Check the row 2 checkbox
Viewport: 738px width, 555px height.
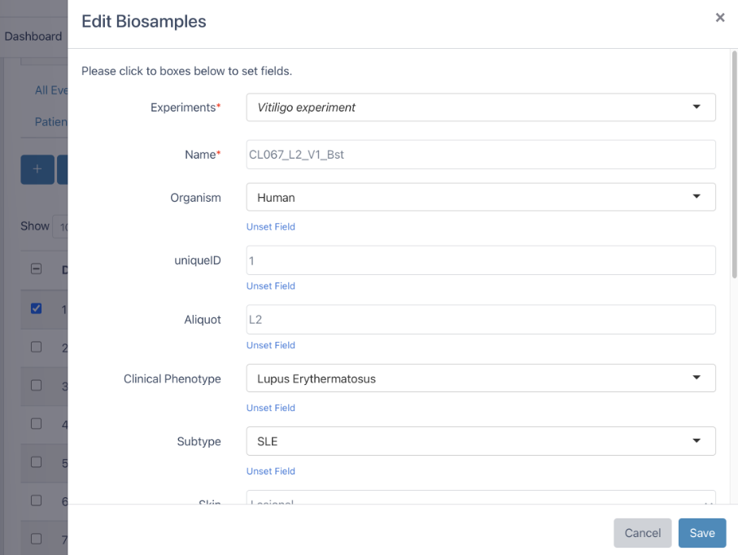[x=37, y=347]
